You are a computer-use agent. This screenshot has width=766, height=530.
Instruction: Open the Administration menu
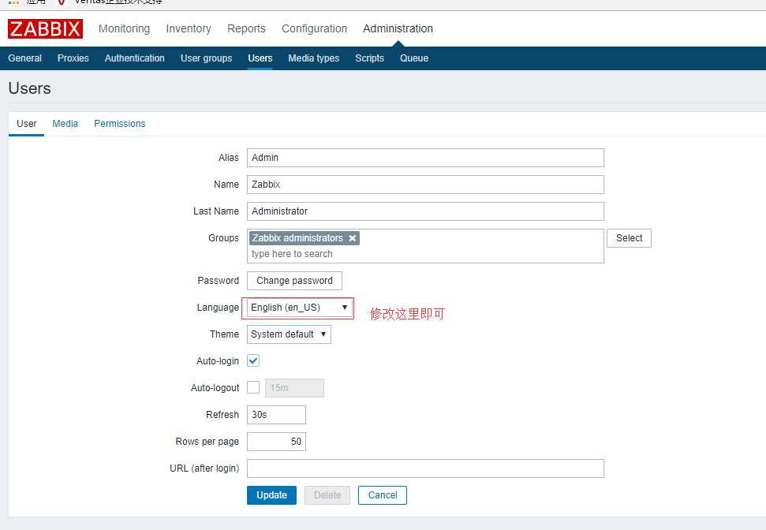(x=398, y=29)
